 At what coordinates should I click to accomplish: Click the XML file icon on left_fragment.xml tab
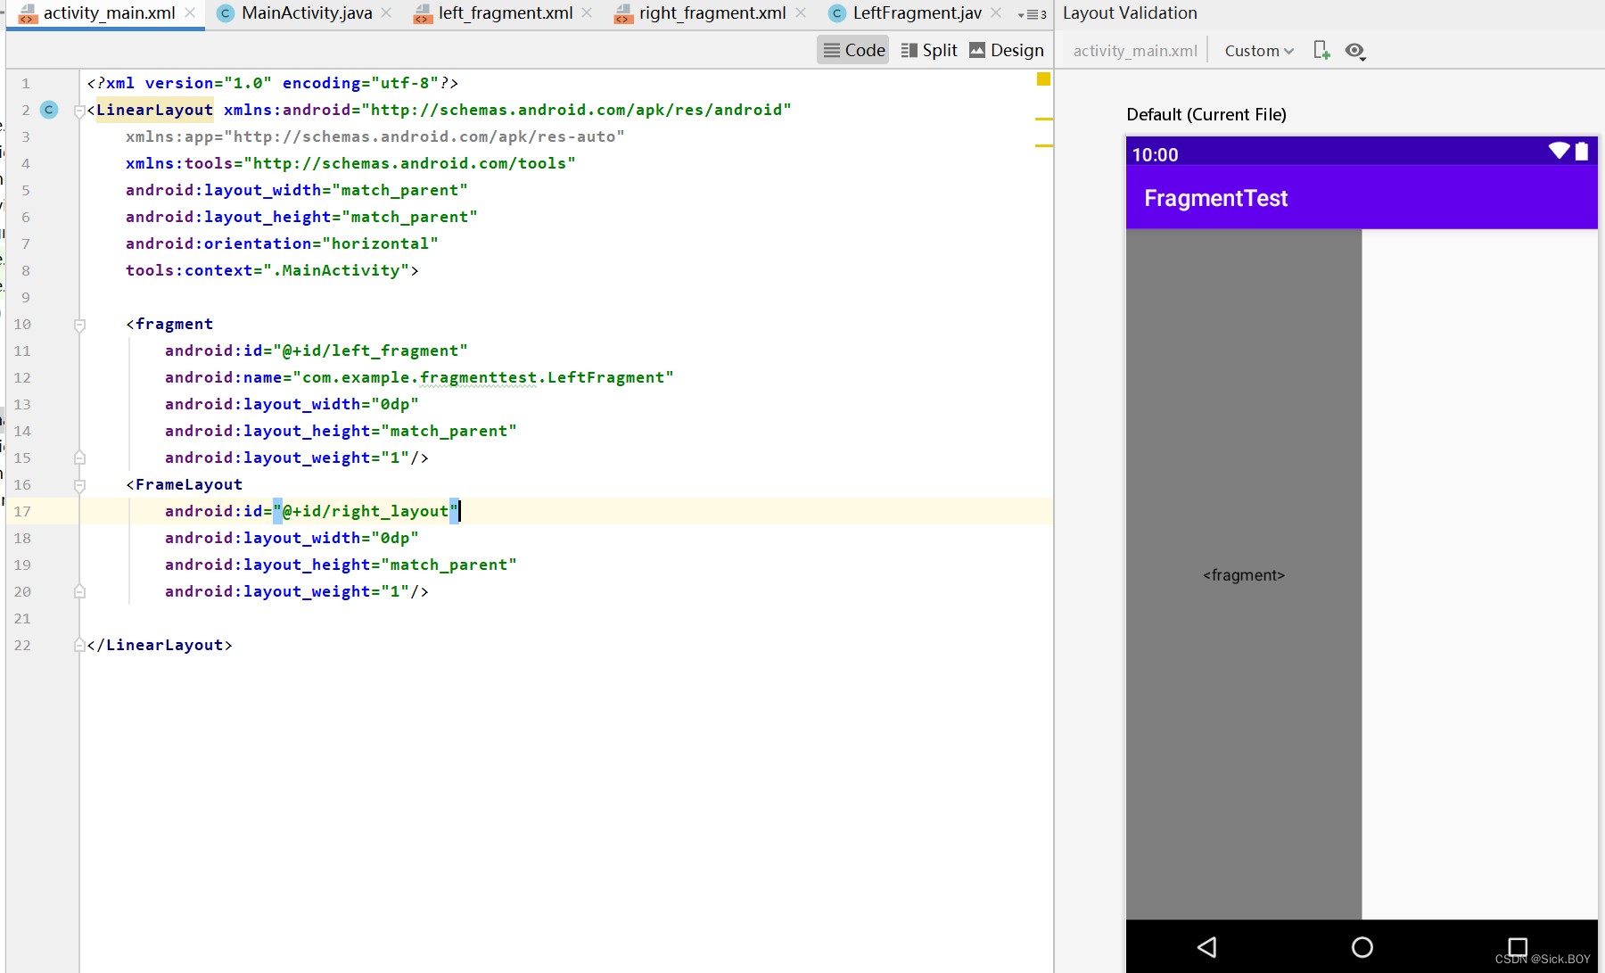click(x=423, y=15)
